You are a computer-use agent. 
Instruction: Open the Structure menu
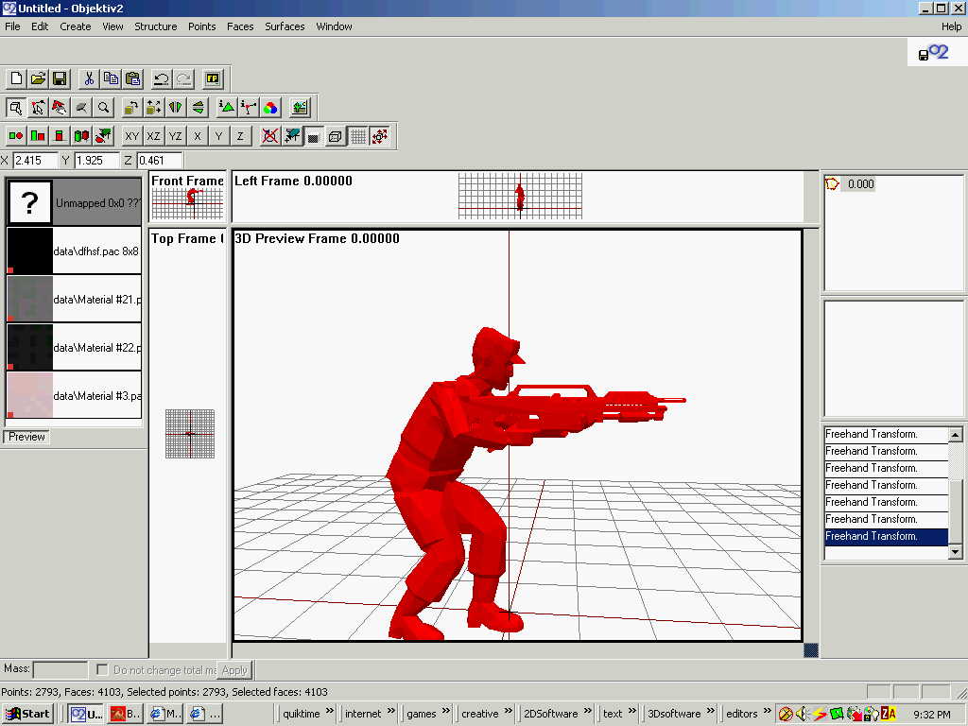(155, 26)
